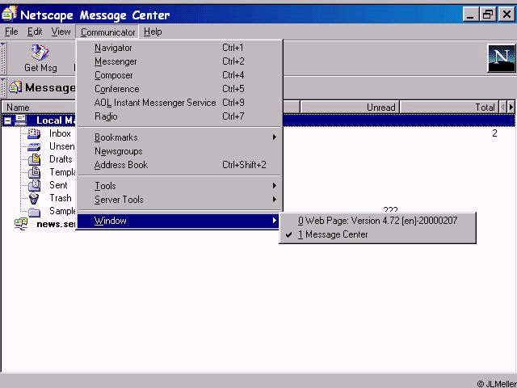
Task: Select the news server row label
Action: [57, 224]
